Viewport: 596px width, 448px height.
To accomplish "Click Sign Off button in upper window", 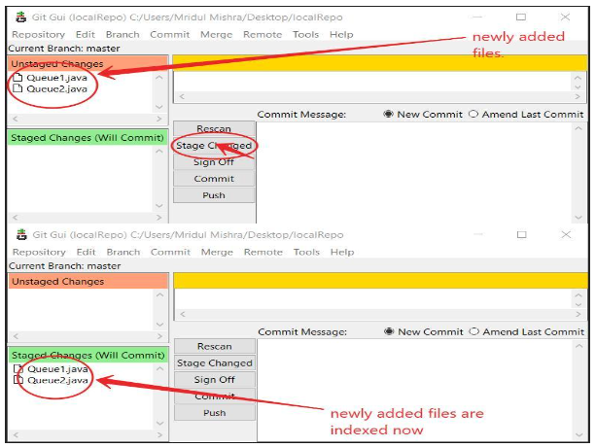I will pos(214,162).
